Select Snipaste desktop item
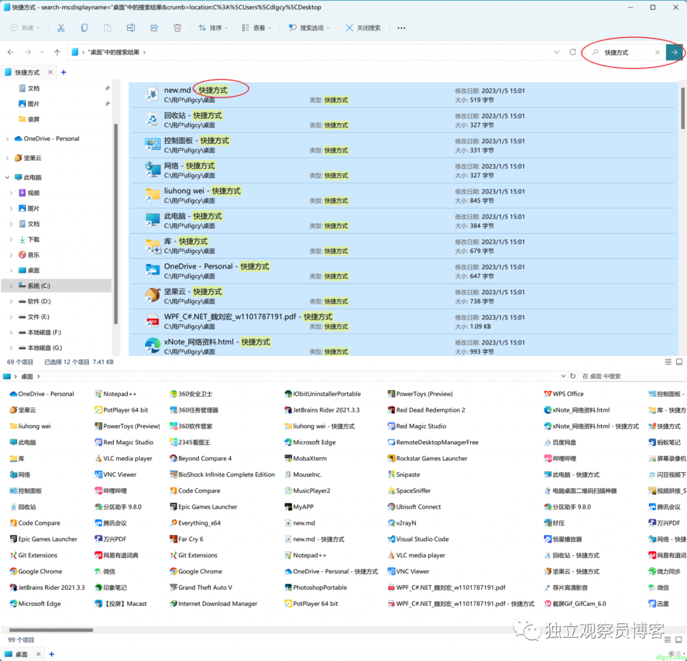 coord(403,475)
